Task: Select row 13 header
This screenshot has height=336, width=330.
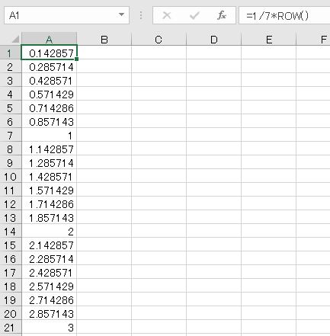Action: (x=11, y=217)
